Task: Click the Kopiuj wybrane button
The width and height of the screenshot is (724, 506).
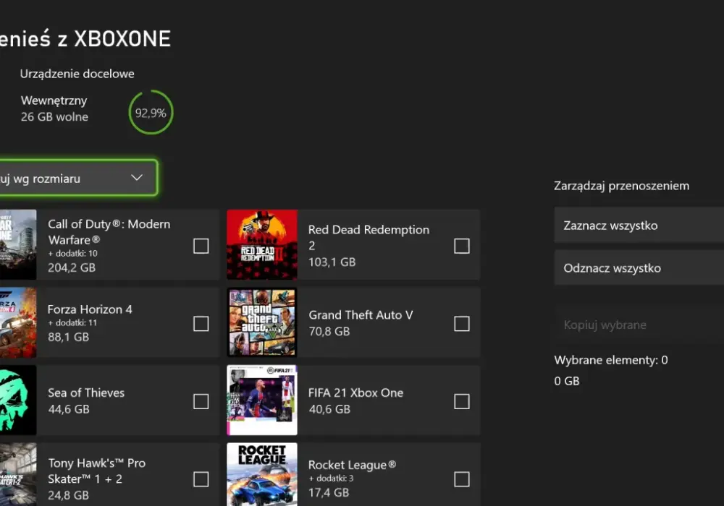Action: tap(639, 325)
